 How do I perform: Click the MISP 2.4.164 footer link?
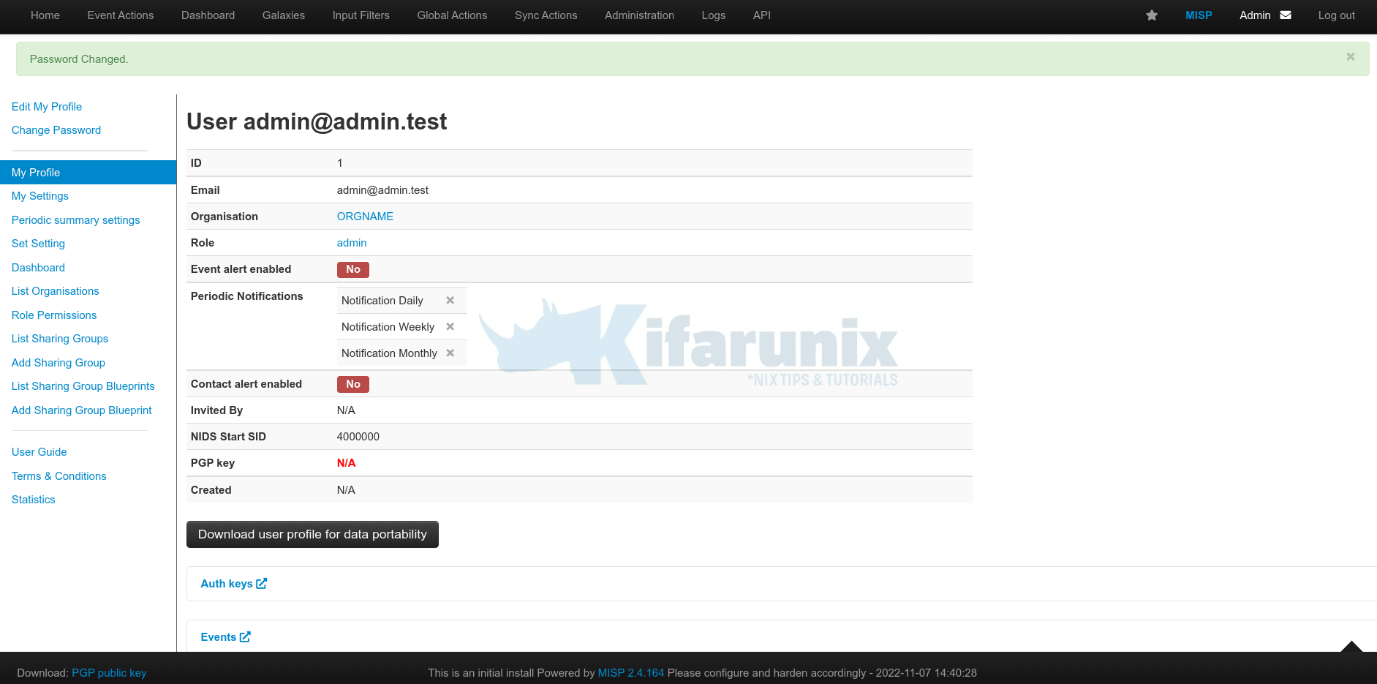pyautogui.click(x=631, y=673)
